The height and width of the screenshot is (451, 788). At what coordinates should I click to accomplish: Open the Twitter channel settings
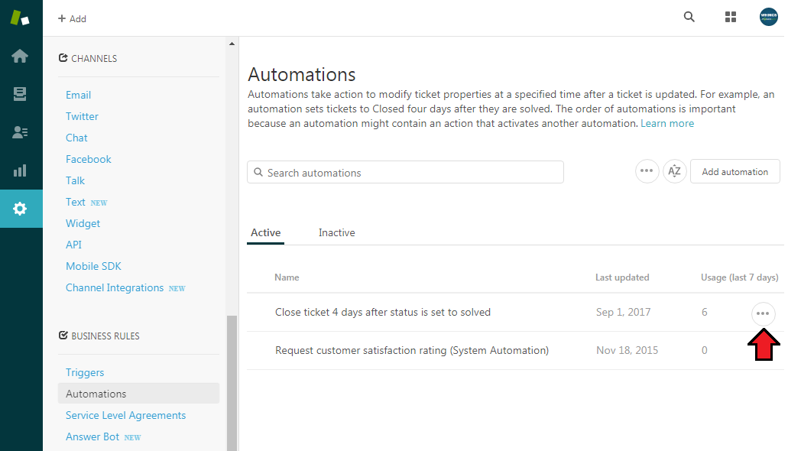tap(82, 116)
